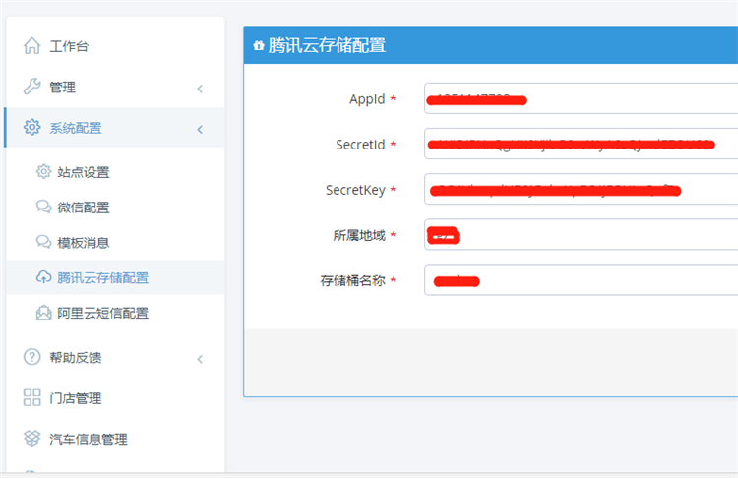Click the SecretKey field label
This screenshot has width=738, height=478.
pos(355,190)
